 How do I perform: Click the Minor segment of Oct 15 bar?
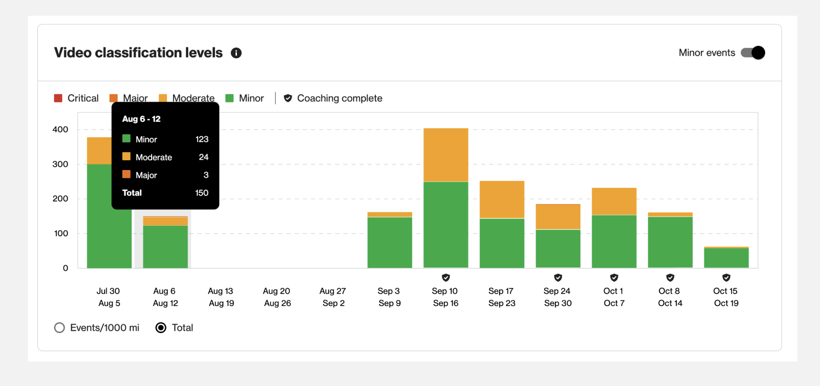click(x=726, y=258)
